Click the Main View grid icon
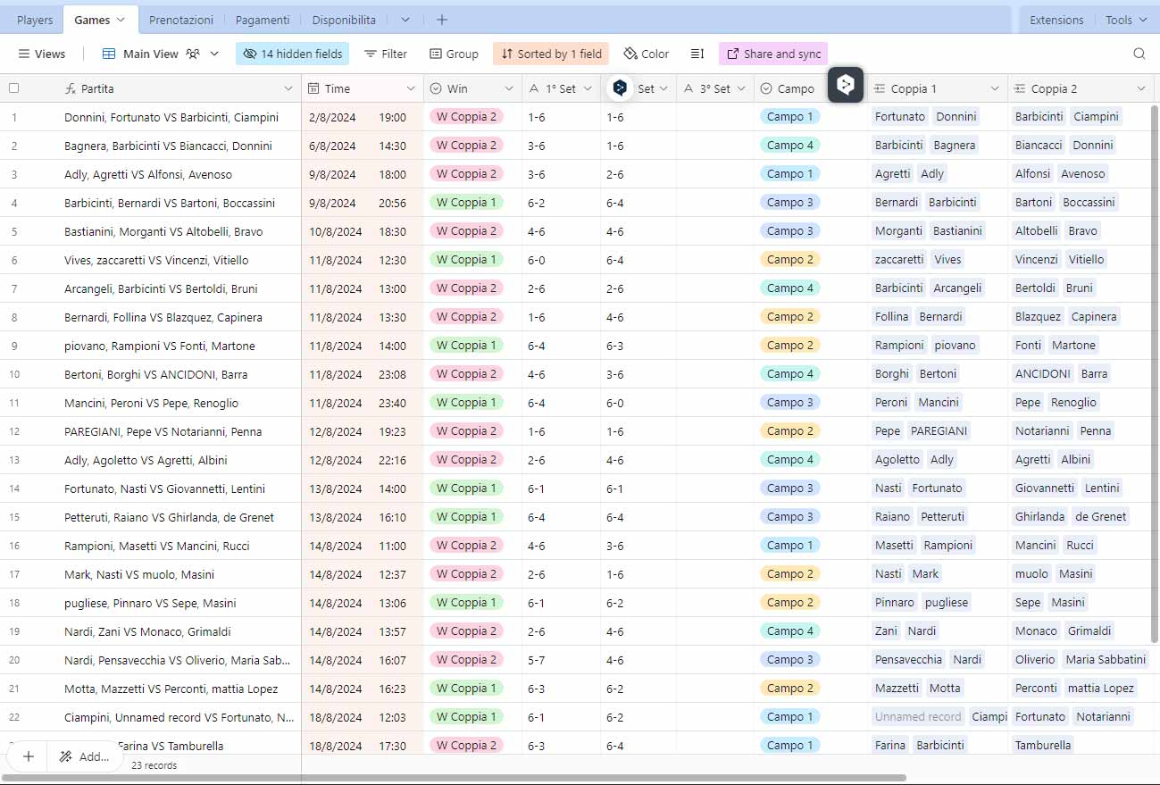 (x=109, y=54)
